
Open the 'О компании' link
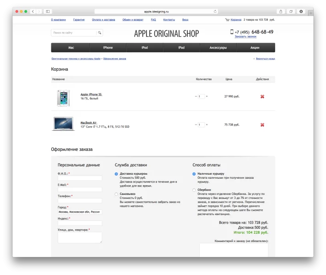click(59, 20)
